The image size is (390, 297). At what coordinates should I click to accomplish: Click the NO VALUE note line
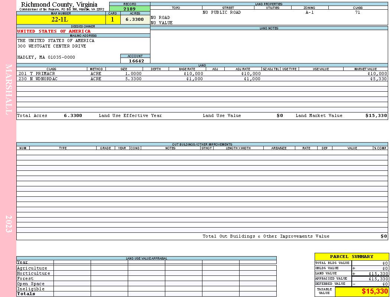coord(162,23)
